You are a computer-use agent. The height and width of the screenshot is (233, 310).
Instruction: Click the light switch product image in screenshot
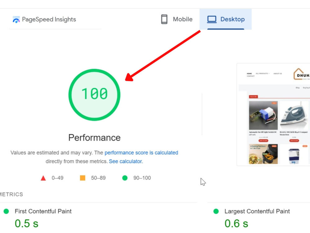point(263,116)
